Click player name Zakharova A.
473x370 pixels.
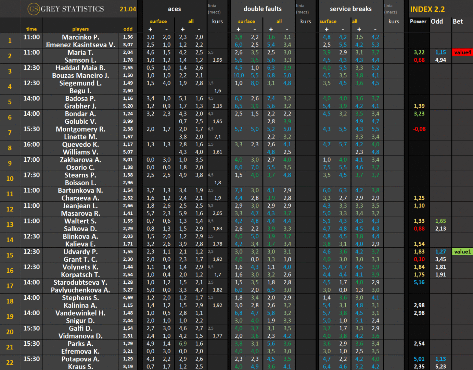[x=80, y=160]
